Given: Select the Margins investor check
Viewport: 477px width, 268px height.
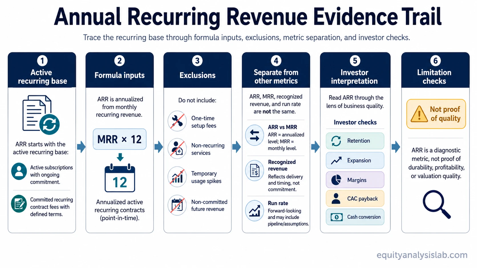Looking at the screenshot, I should click(x=355, y=180).
